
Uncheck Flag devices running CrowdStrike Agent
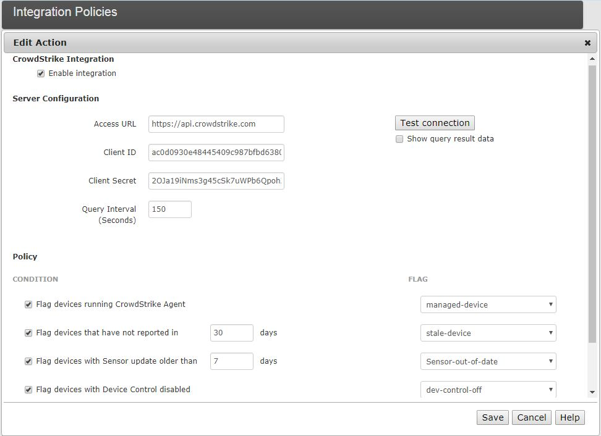28,304
